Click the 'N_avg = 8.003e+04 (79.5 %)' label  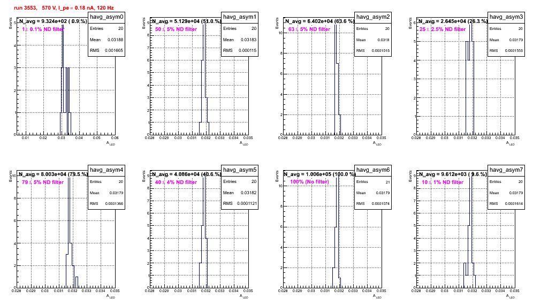click(52, 174)
